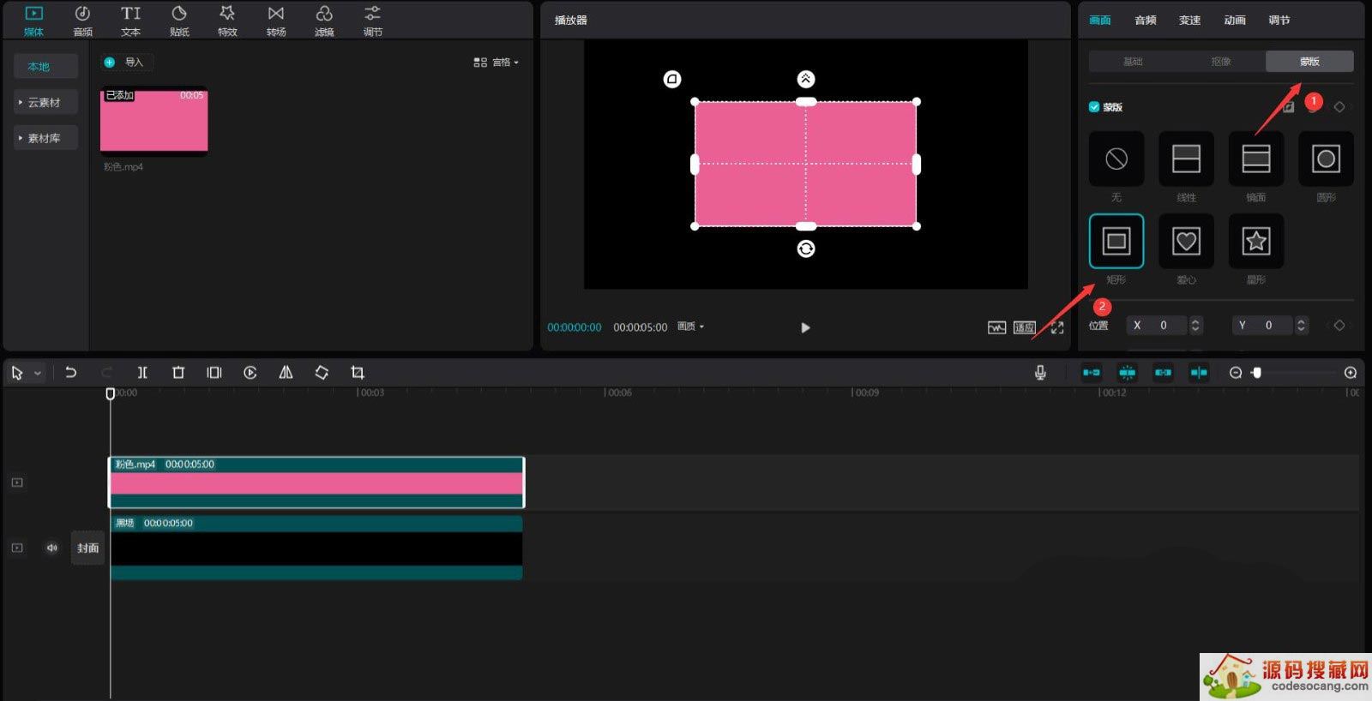The image size is (1372, 701).
Task: Click the 封面 cover button
Action: [x=87, y=548]
